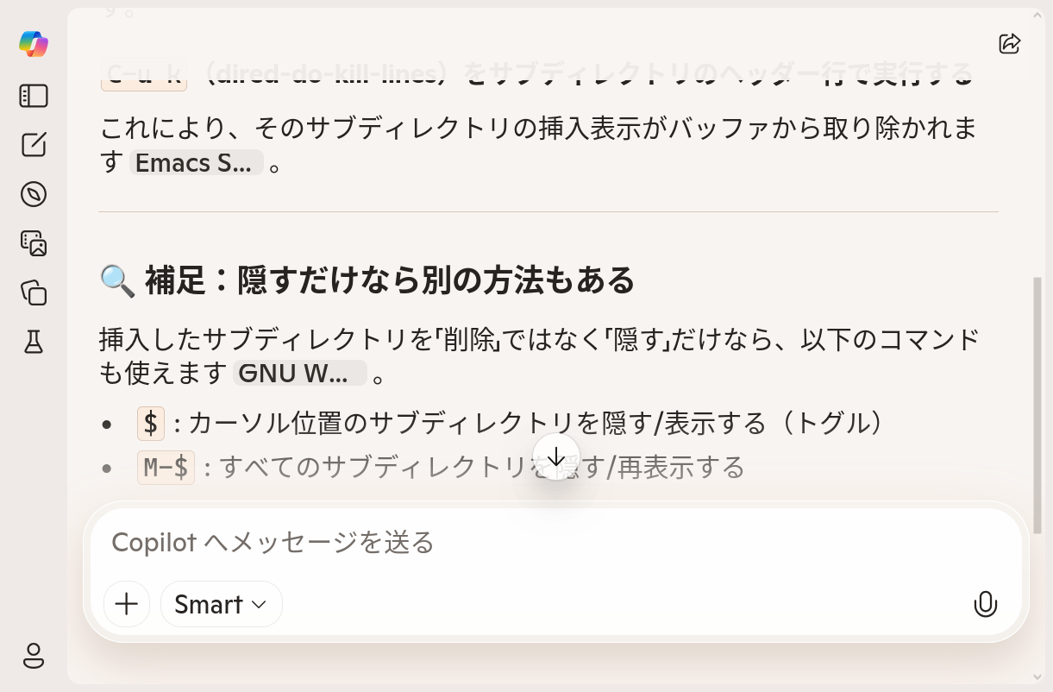The height and width of the screenshot is (692, 1053).
Task: Click the Copilot logo icon
Action: 34,44
